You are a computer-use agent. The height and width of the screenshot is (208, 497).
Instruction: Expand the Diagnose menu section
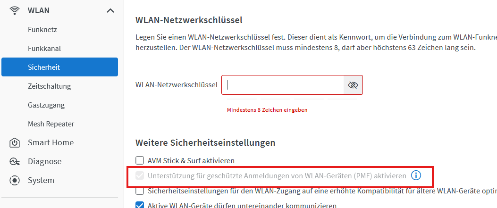tap(44, 161)
